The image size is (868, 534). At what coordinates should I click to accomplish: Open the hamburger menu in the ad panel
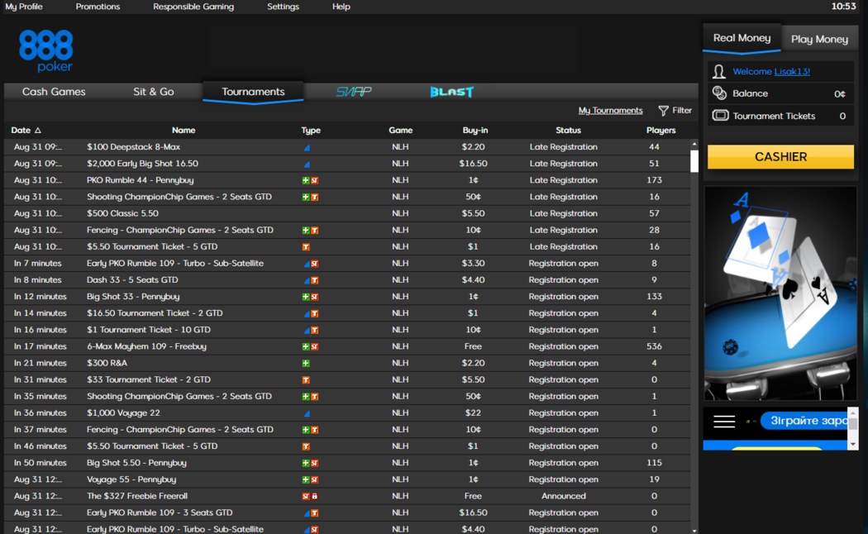pyautogui.click(x=724, y=422)
